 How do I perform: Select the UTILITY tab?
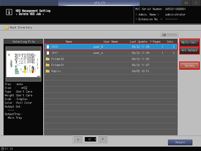click(x=99, y=3)
